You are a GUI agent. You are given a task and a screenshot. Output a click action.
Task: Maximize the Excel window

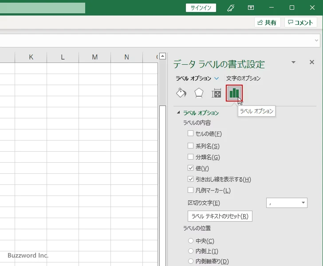click(x=291, y=8)
